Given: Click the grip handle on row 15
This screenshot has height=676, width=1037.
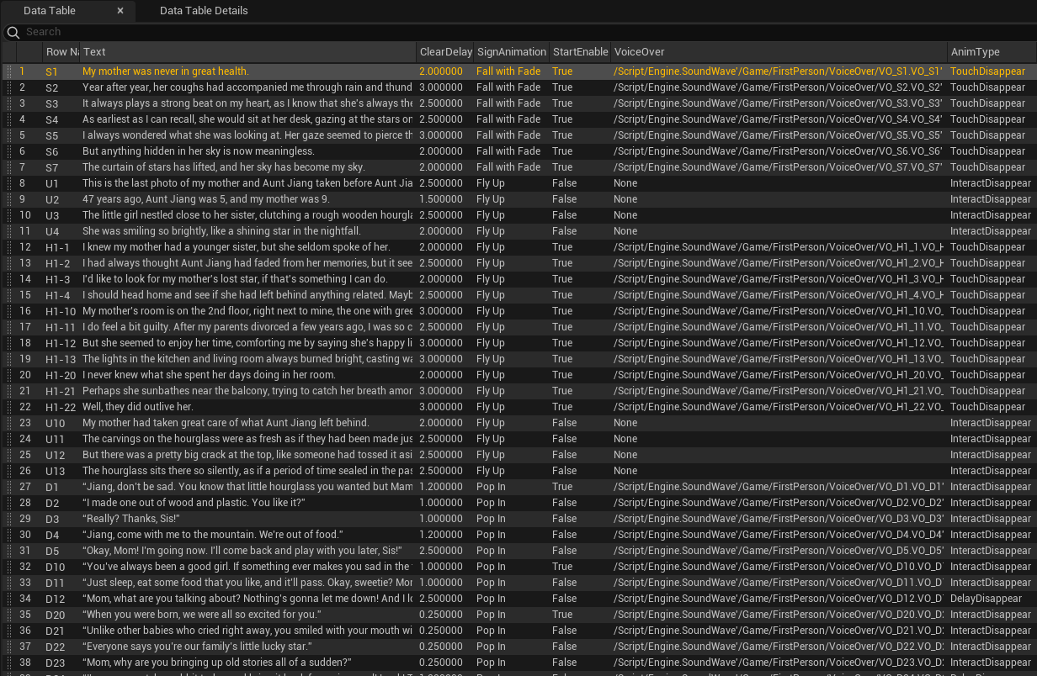Looking at the screenshot, I should 9,295.
